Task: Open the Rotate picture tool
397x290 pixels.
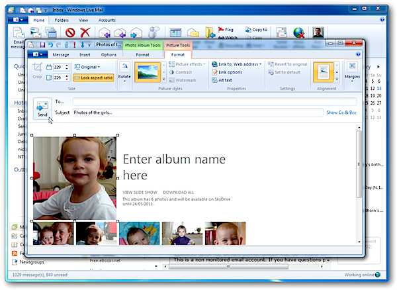Action: point(124,71)
